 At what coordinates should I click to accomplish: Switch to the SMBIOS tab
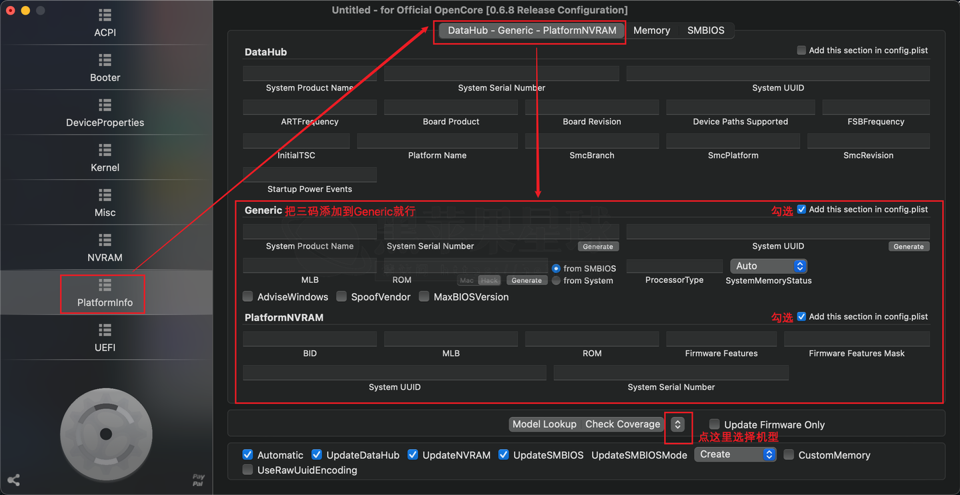(706, 31)
